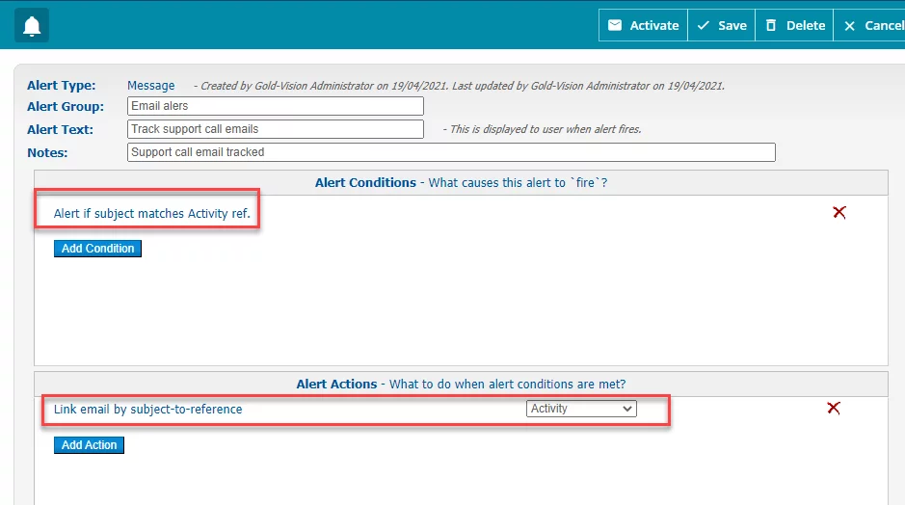Click the bell alert icon
This screenshot has width=905, height=505.
(32, 25)
